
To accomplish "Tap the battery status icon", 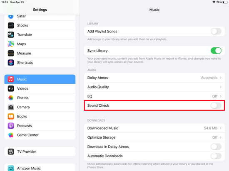I will coord(225,2).
